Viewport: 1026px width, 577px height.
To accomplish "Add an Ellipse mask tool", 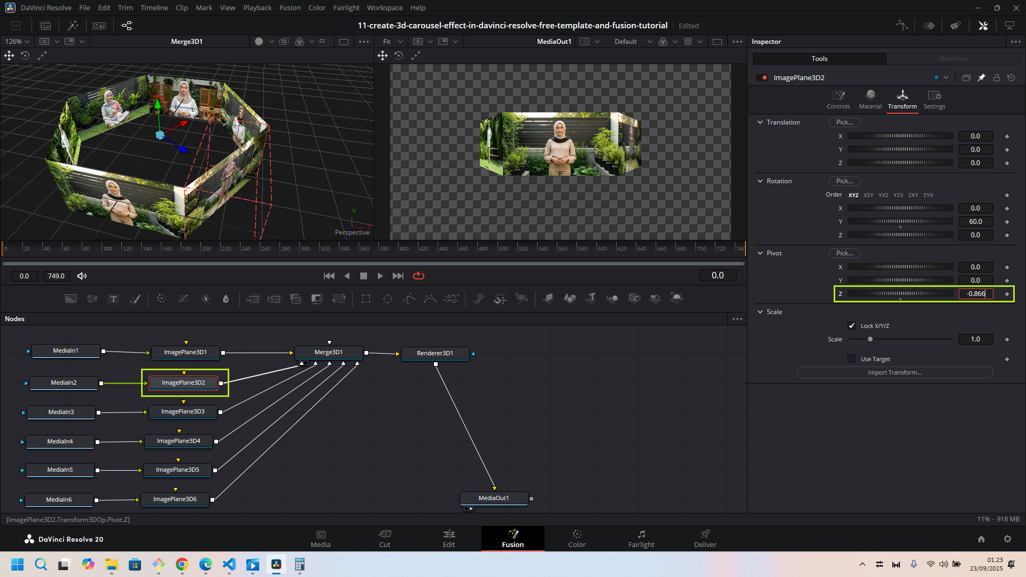I will 387,299.
